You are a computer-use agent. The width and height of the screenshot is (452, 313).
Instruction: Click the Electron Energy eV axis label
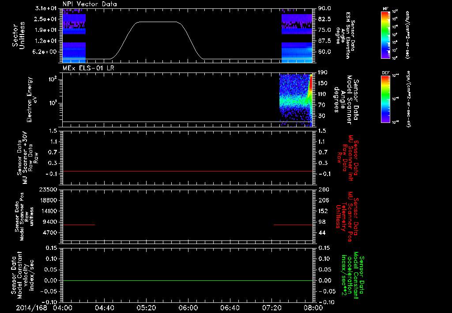[32, 99]
